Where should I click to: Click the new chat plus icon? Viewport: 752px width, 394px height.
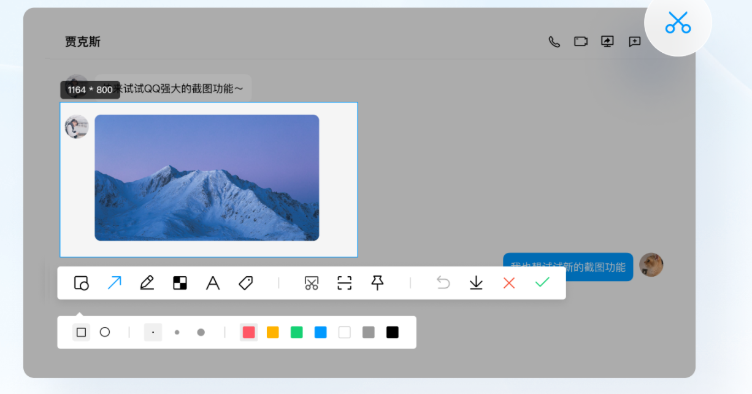pyautogui.click(x=635, y=42)
